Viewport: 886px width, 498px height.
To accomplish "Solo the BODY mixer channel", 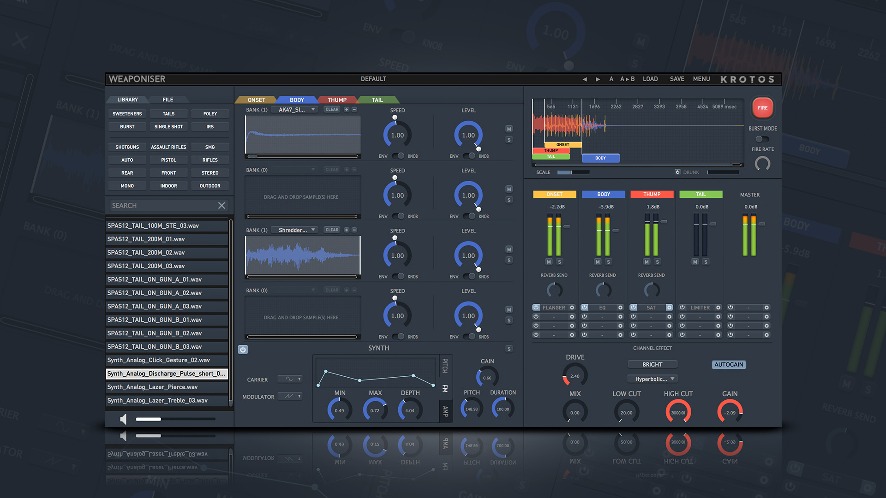I will [x=608, y=262].
